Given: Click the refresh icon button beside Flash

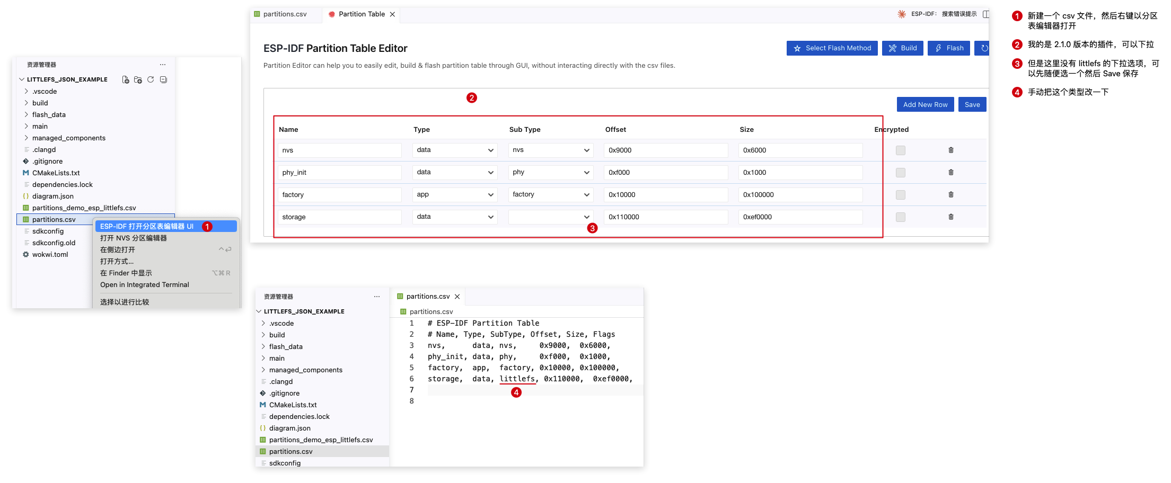Looking at the screenshot, I should [x=982, y=48].
